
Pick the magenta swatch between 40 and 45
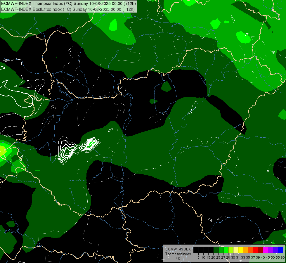point(266,250)
